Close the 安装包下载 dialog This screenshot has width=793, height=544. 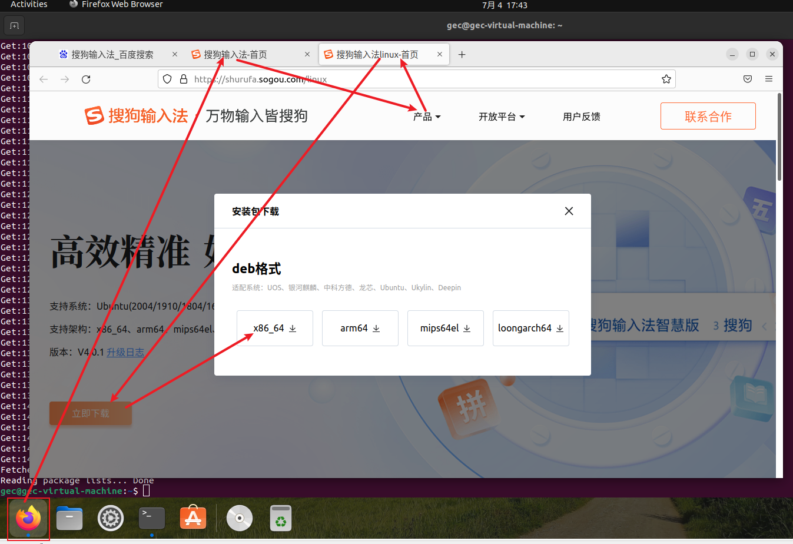(x=569, y=211)
